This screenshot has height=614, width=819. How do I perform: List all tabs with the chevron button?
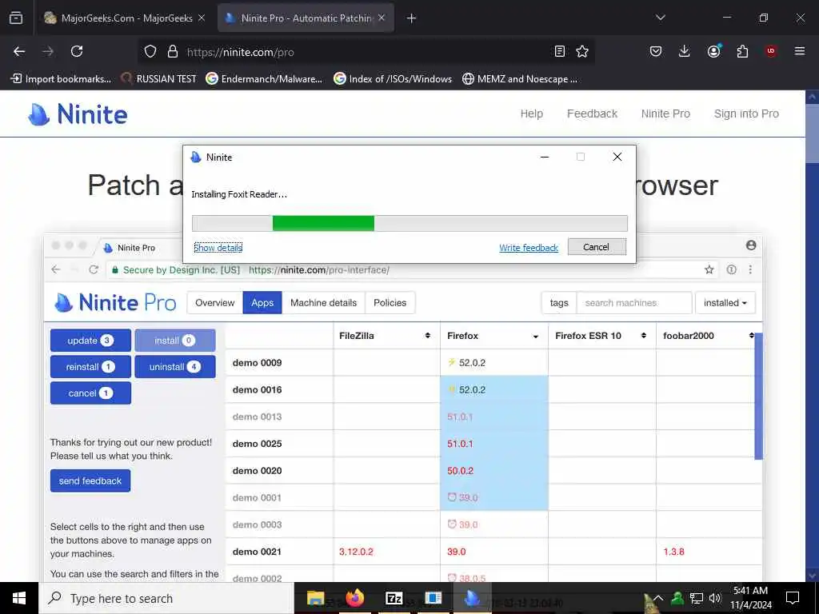[x=660, y=18]
